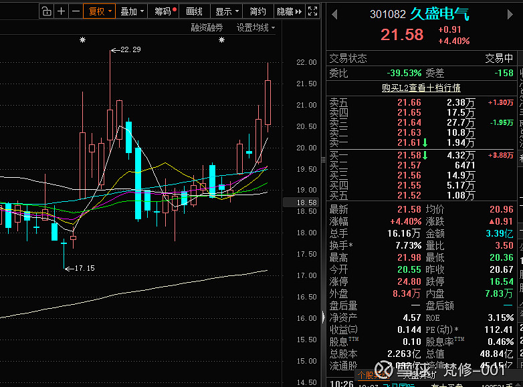Open the 显示 dropdown
The height and width of the screenshot is (387, 523).
click(227, 11)
